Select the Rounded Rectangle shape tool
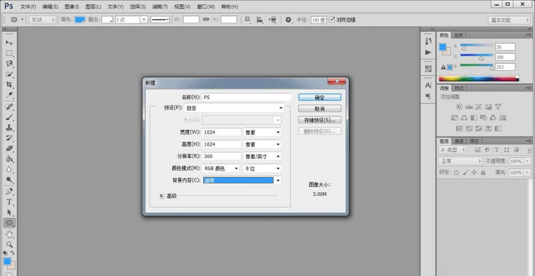The image size is (535, 276). point(9,223)
